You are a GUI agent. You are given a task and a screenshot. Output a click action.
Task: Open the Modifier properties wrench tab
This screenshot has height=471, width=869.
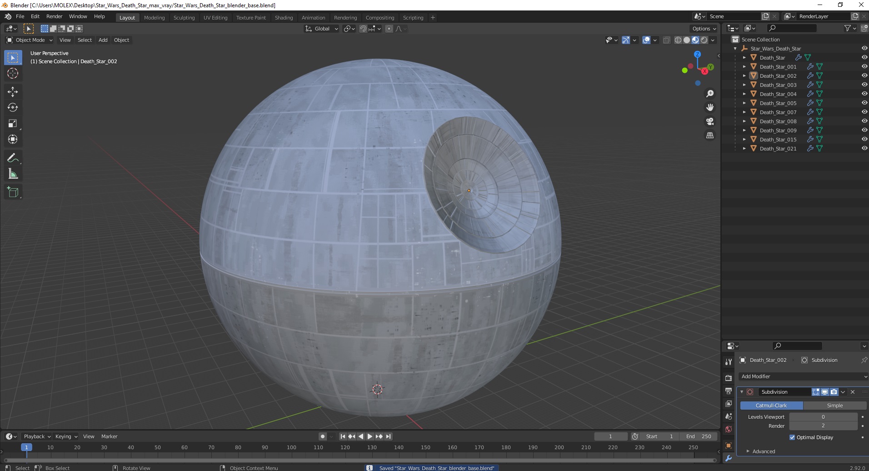[x=729, y=458]
